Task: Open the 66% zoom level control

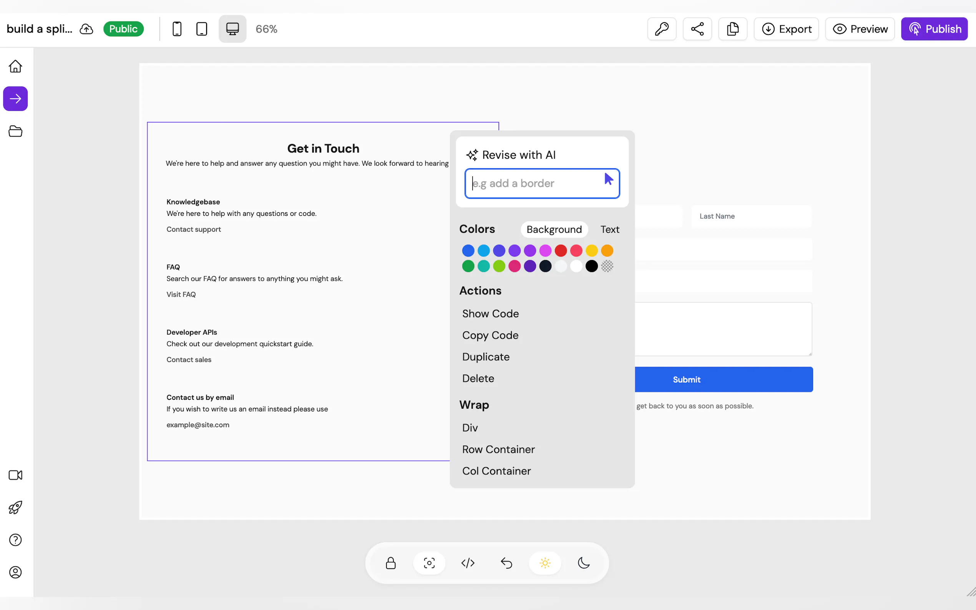Action: pyautogui.click(x=266, y=29)
